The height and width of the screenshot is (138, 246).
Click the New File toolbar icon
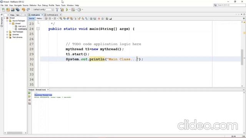coord(3,10)
